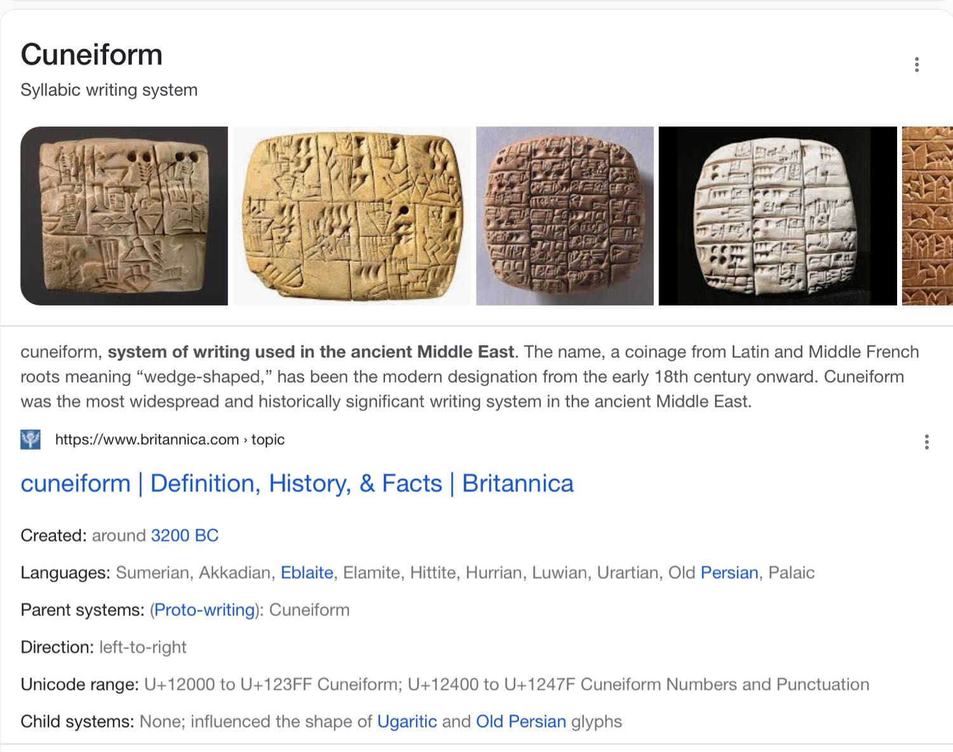This screenshot has width=953, height=752.
Task: Click the Britannica site favicon
Action: 30,440
